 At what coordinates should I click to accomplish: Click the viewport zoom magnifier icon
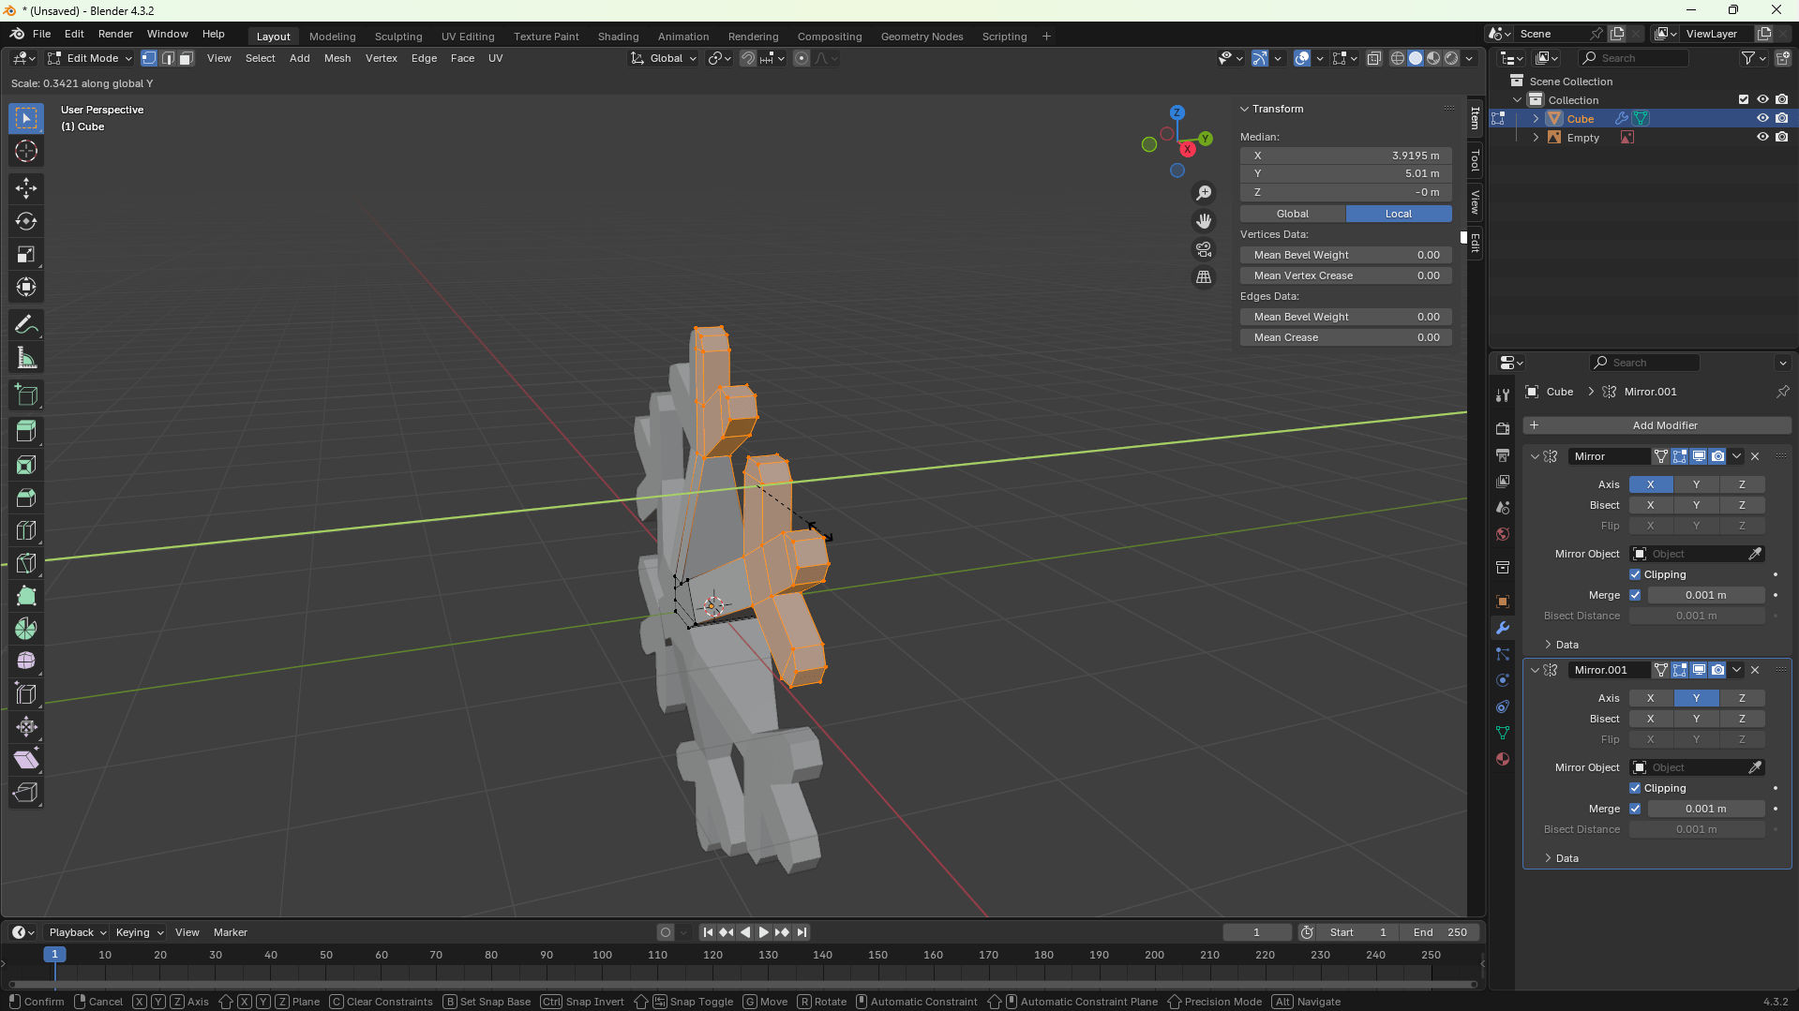pos(1204,193)
